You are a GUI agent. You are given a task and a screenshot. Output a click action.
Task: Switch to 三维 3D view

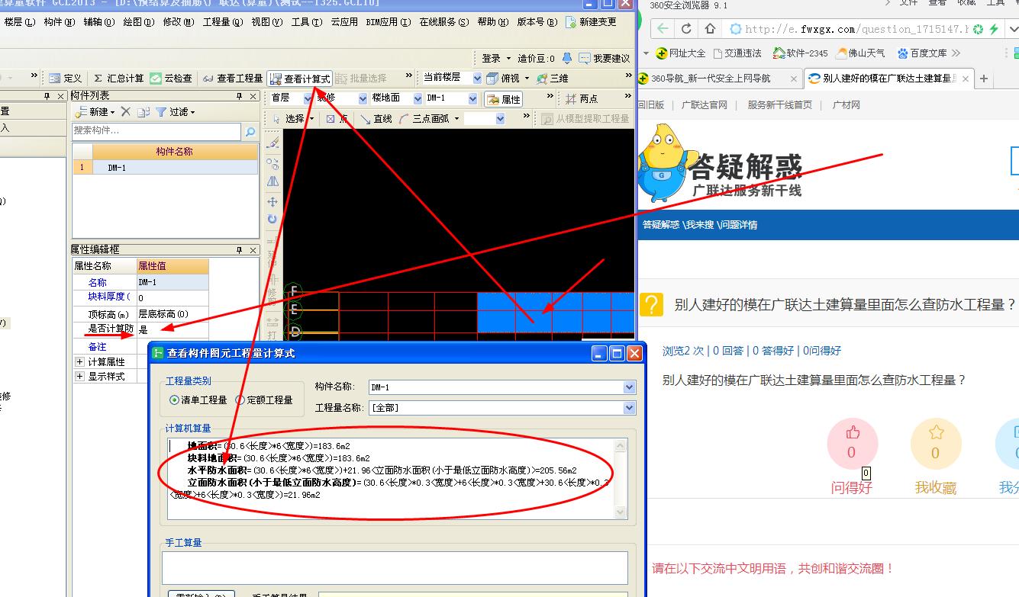pos(553,79)
